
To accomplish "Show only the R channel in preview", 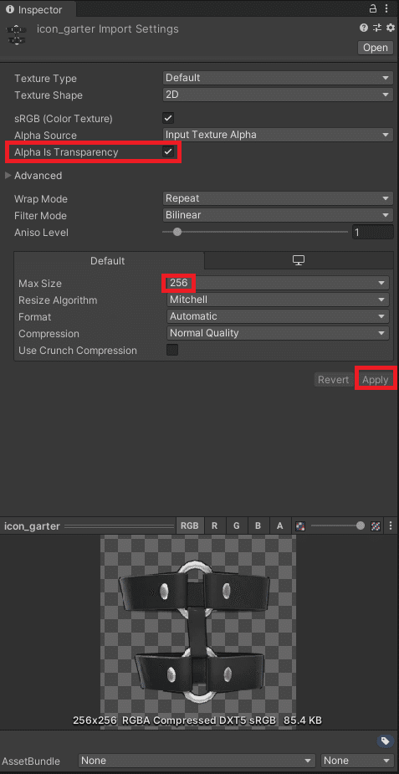I will coord(214,525).
